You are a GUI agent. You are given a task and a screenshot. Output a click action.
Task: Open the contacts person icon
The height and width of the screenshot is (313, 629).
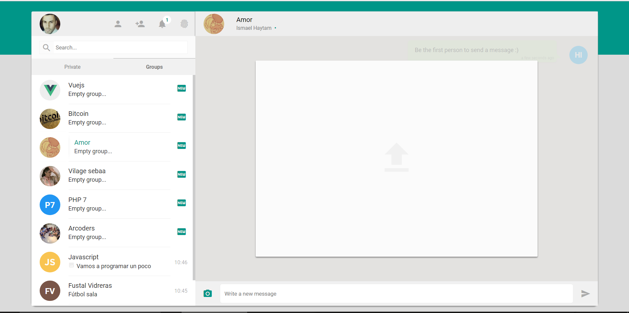[118, 24]
